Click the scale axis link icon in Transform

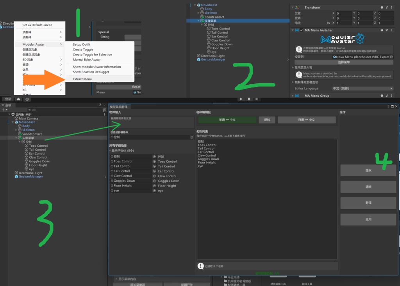click(328, 23)
